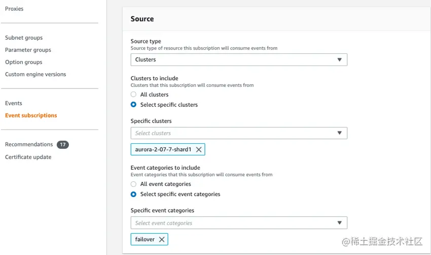Open Certificate update page
This screenshot has width=431, height=255.
coord(28,157)
